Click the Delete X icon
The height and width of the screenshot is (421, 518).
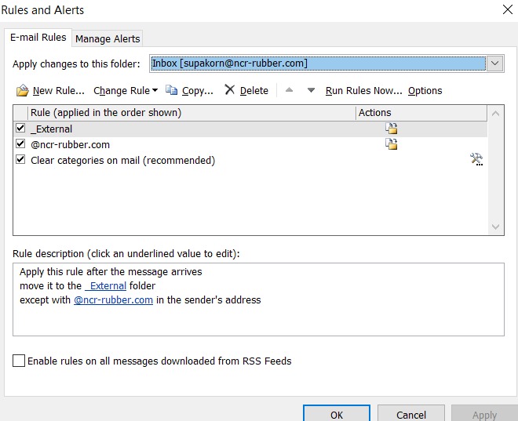[x=229, y=90]
